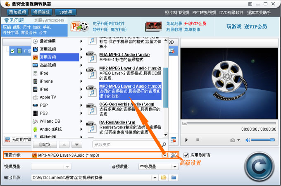
Task: Click the move-up arrow button beside 自定义
Action: (x=64, y=145)
